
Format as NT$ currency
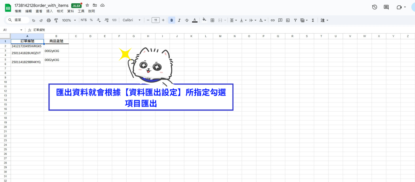(84, 20)
